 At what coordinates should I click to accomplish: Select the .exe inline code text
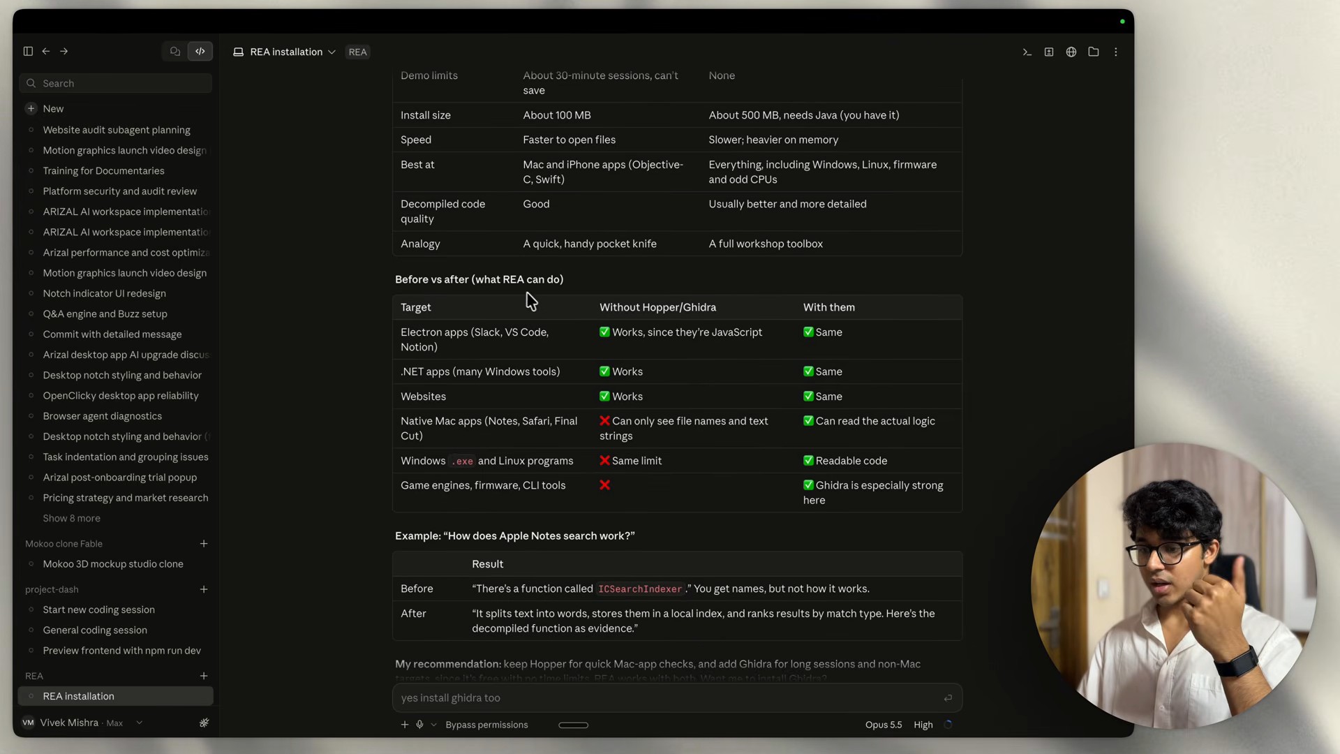point(462,461)
